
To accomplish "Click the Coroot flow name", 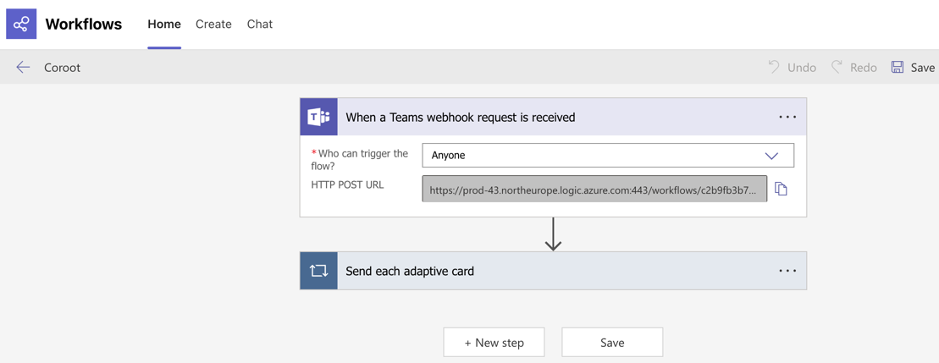I will (x=63, y=68).
